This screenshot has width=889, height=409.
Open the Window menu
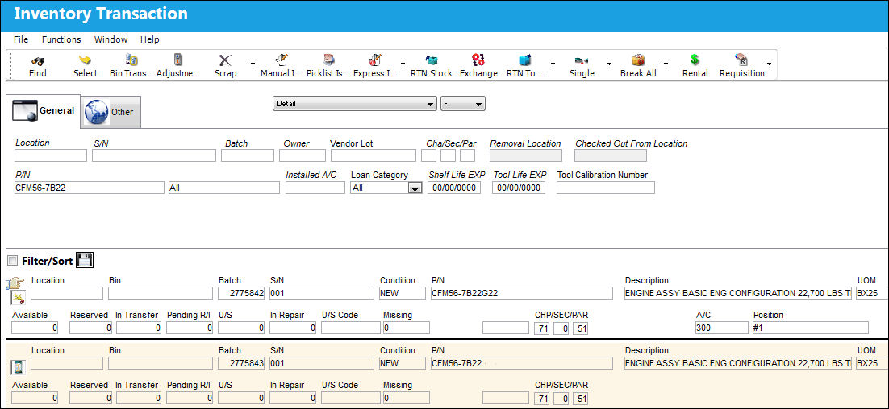(111, 39)
